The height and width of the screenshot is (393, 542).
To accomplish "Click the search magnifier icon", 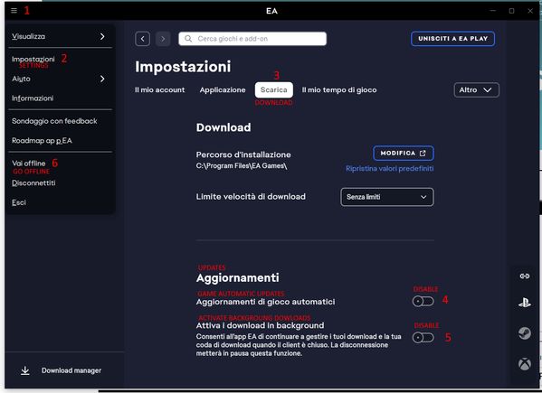I will (x=188, y=39).
